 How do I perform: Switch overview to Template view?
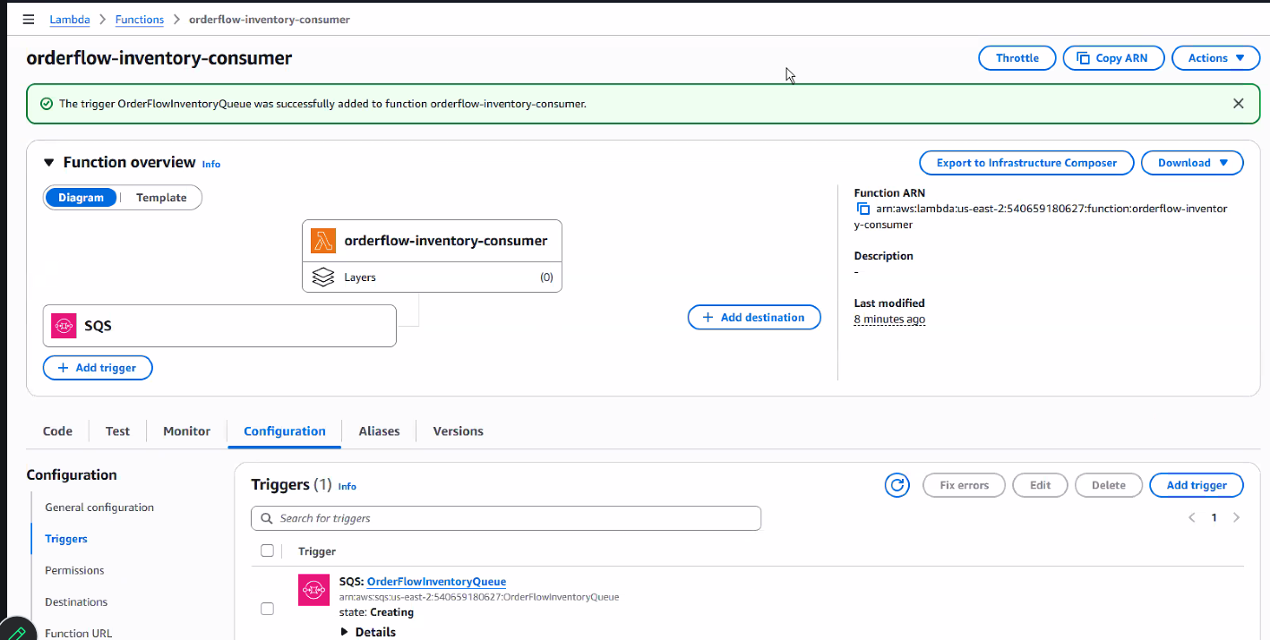pyautogui.click(x=161, y=198)
